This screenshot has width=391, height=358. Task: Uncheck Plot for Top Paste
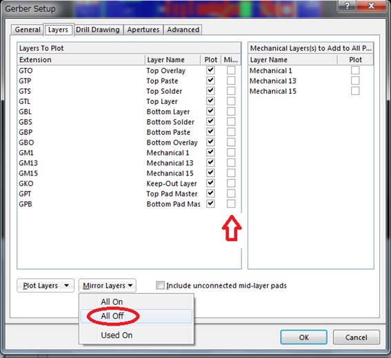click(x=210, y=81)
